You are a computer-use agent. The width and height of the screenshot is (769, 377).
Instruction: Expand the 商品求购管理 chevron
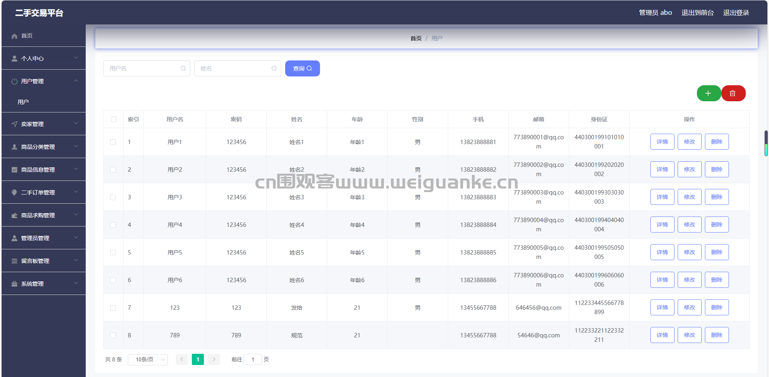(x=76, y=215)
